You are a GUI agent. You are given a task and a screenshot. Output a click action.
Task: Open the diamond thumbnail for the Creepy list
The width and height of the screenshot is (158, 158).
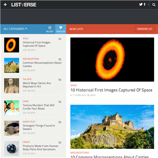pos(11,148)
